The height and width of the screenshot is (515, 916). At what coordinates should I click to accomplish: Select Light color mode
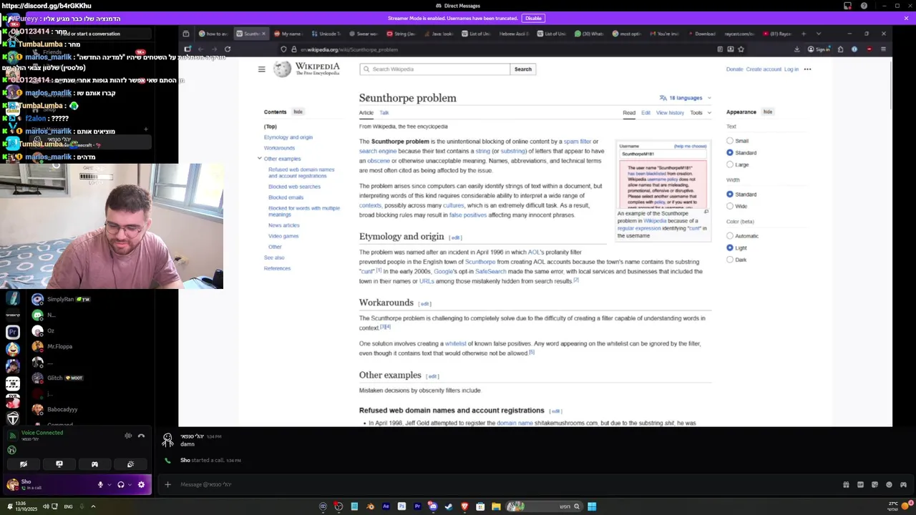(x=730, y=247)
